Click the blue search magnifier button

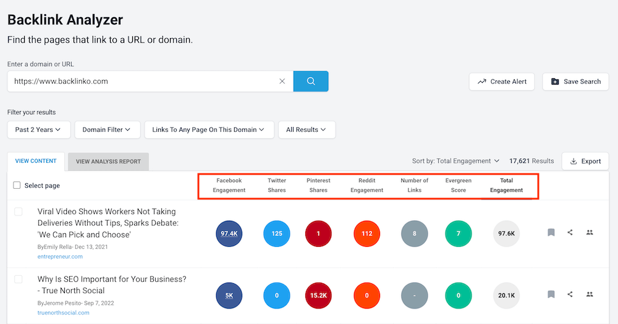click(311, 81)
